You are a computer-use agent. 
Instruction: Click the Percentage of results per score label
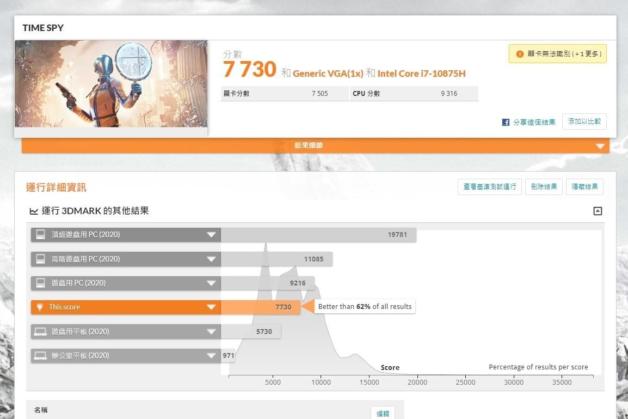pyautogui.click(x=538, y=367)
